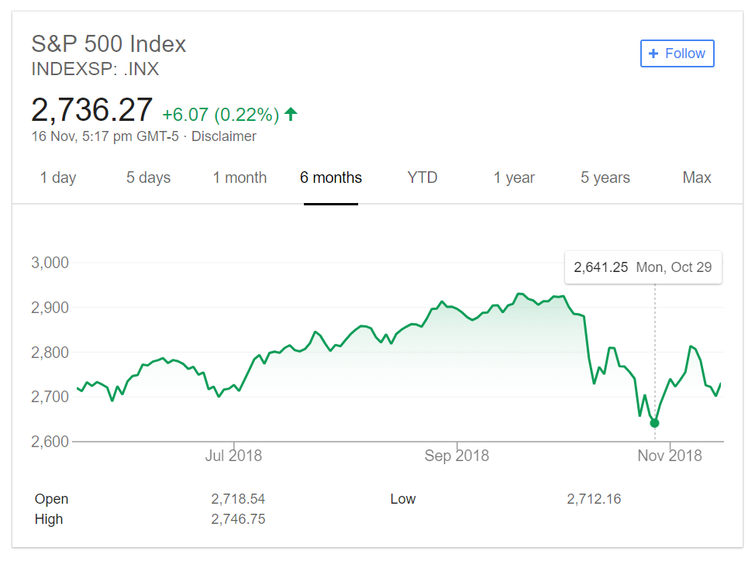
Task: Open the Max range tab
Action: (697, 177)
